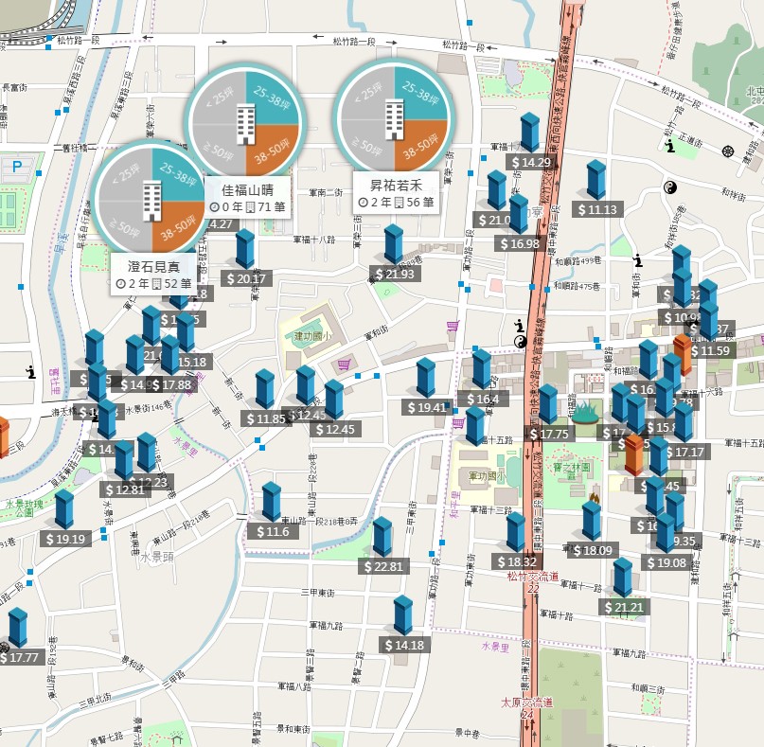Select the blue building marker priced $14.29
The image size is (764, 747).
[x=529, y=133]
